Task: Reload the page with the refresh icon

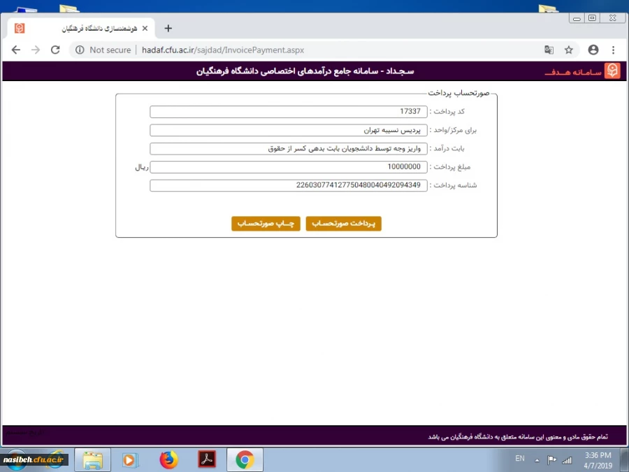Action: [x=55, y=50]
